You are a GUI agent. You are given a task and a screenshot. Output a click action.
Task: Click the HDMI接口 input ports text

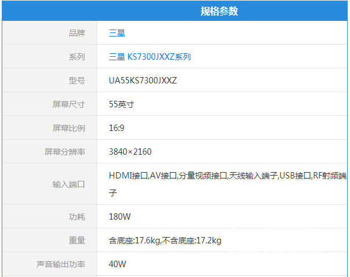tap(227, 184)
